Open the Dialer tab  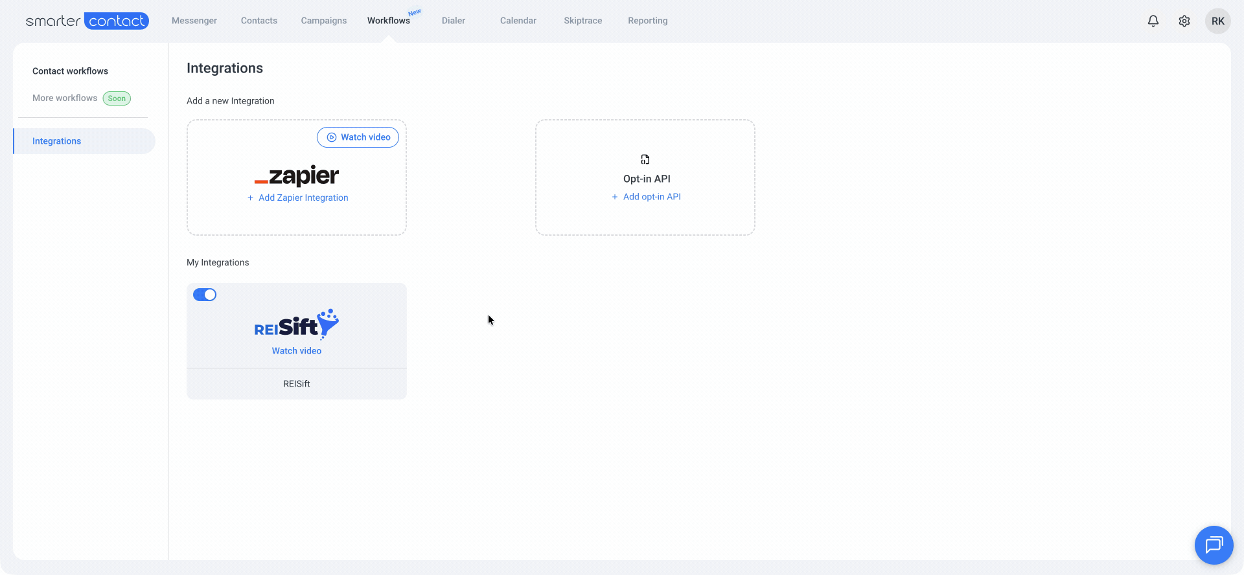pos(454,21)
